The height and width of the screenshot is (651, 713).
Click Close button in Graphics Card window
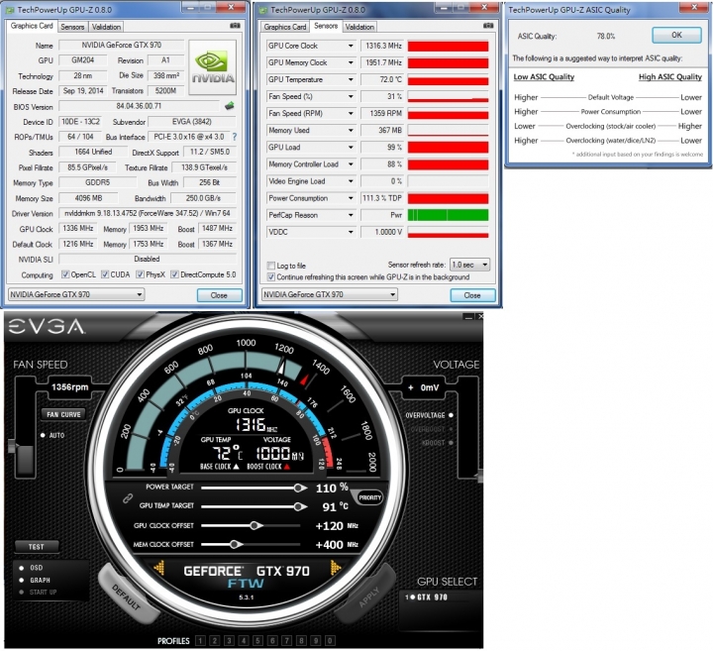[219, 295]
